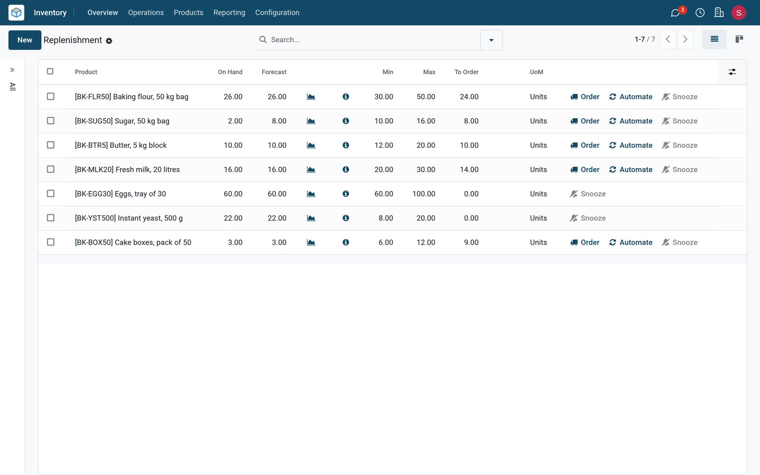The image size is (760, 475).
Task: Open the Operations menu
Action: 146,13
